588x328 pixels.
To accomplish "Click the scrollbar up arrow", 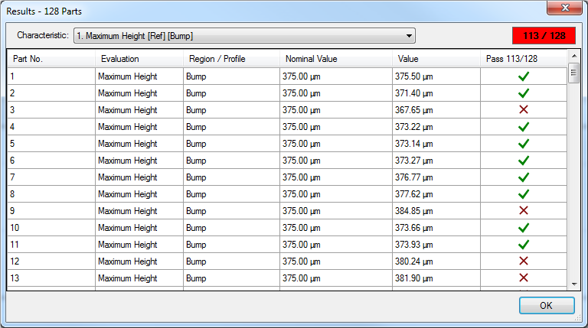I will [x=573, y=57].
